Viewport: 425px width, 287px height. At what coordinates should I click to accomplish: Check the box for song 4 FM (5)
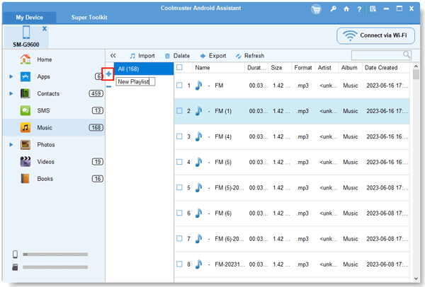click(x=179, y=162)
